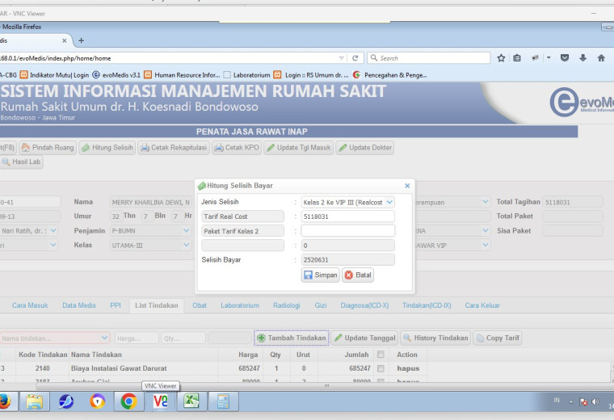Expand the Nama tindakan combo box
This screenshot has height=420, width=614.
pos(104,338)
